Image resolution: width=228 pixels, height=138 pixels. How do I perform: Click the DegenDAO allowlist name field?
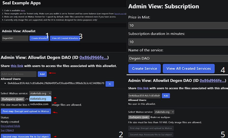point(15,38)
